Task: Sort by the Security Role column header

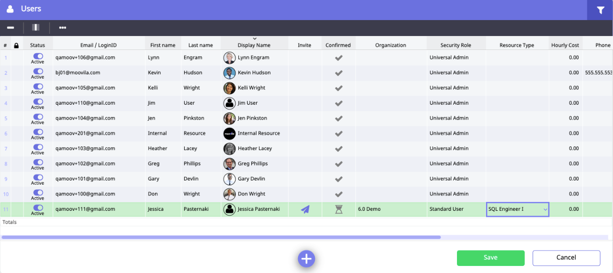Action: point(456,45)
